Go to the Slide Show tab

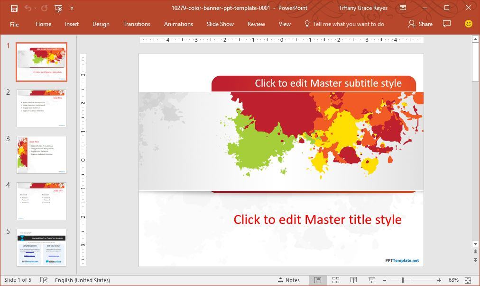click(220, 24)
